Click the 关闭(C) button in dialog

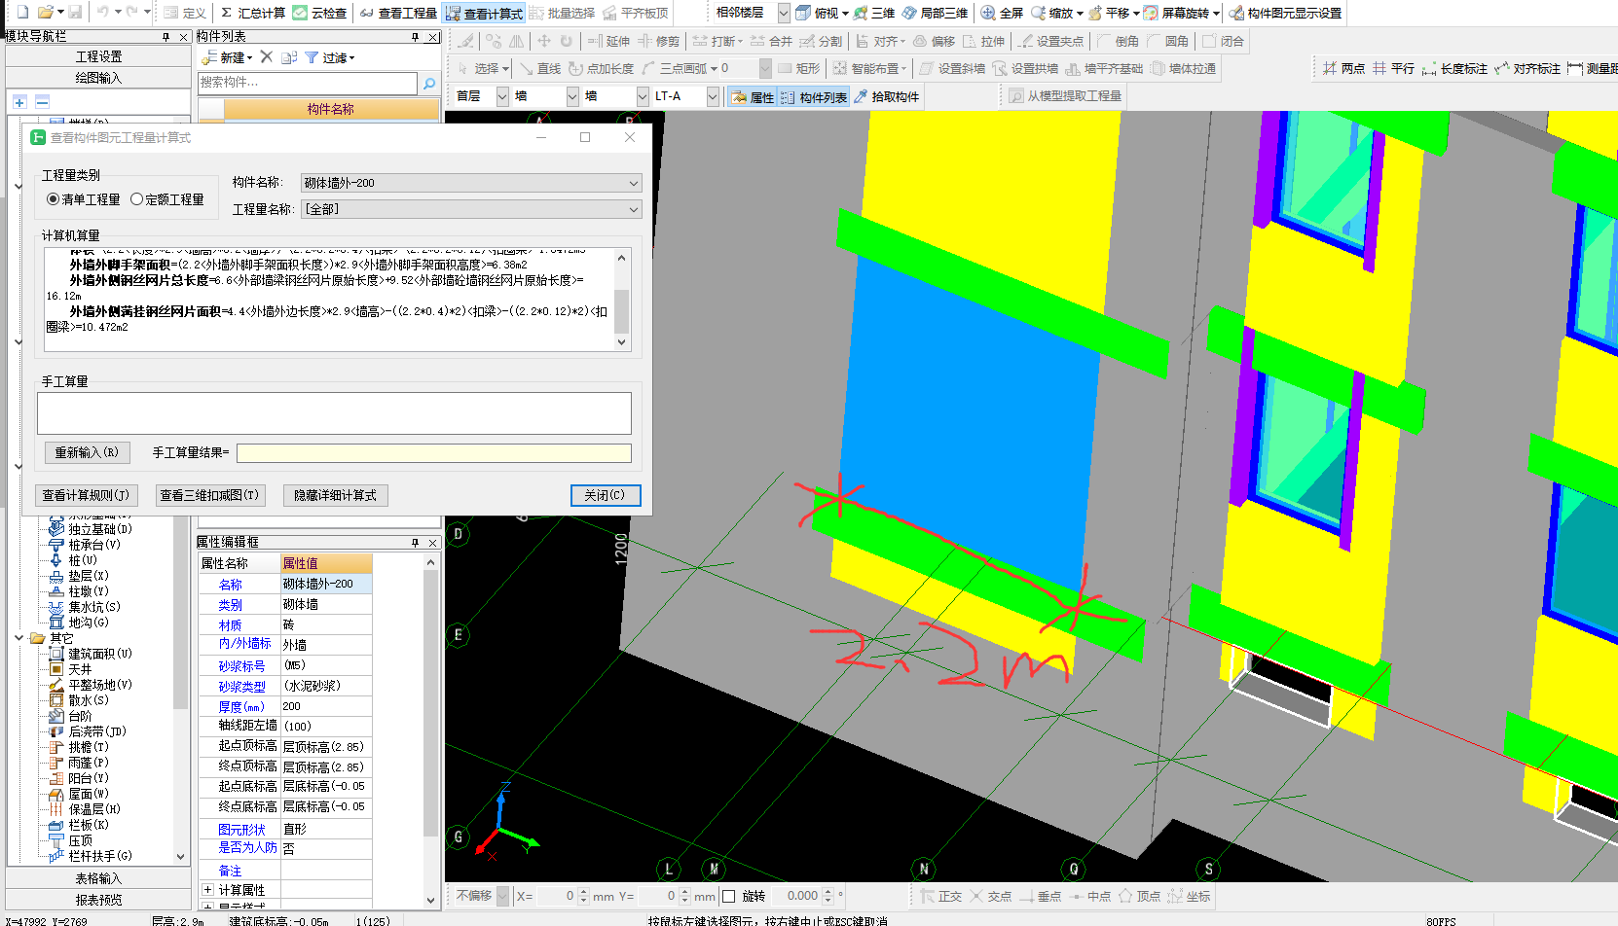605,495
